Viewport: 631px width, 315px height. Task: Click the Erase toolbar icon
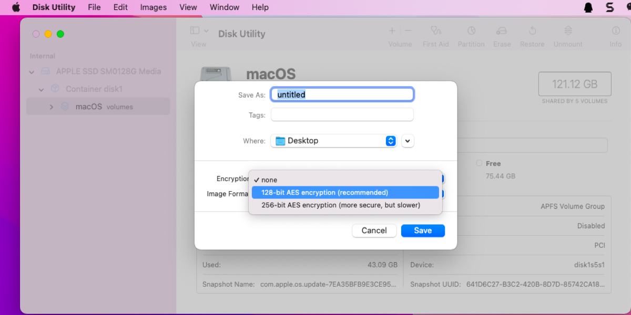(502, 31)
